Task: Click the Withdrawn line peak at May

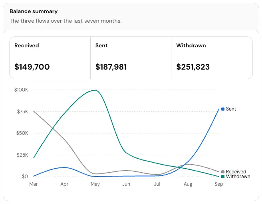Action: pyautogui.click(x=95, y=90)
